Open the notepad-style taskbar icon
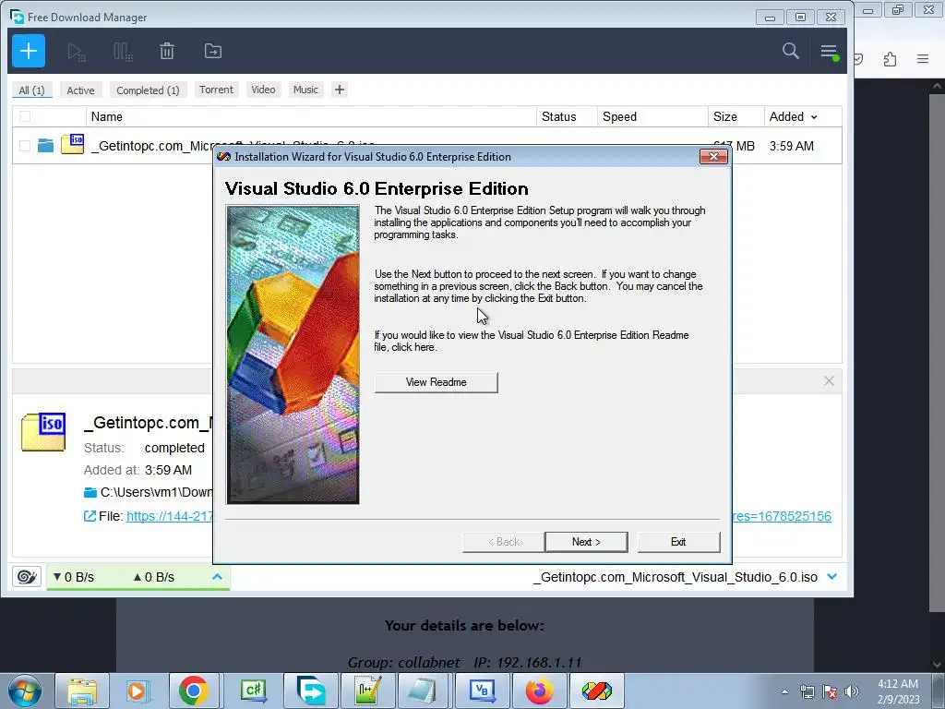945x709 pixels. 423,691
